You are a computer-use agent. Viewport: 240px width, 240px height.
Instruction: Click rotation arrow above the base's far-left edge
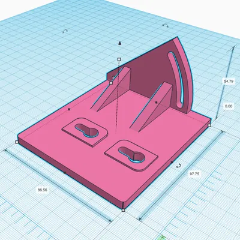[x=65, y=31]
